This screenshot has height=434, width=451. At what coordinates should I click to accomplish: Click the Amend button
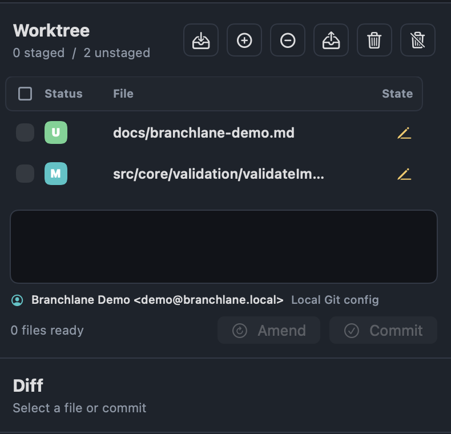(269, 330)
